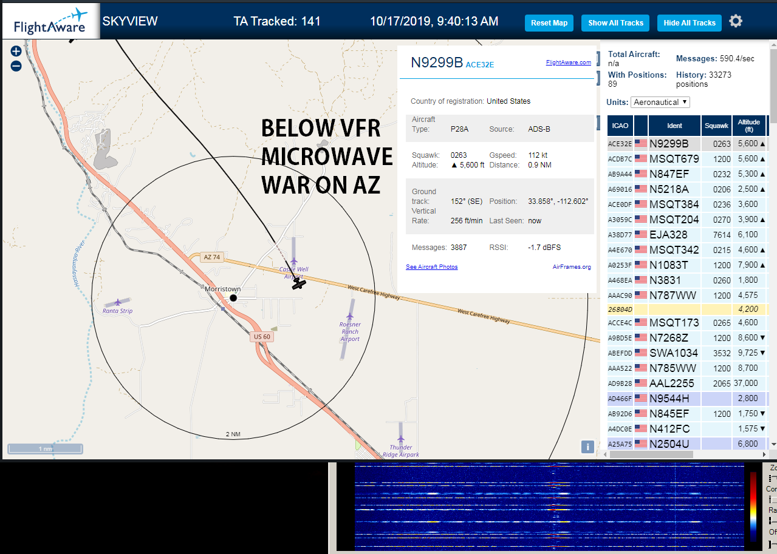Select the N7268Z row in aircraft table

tap(688, 338)
